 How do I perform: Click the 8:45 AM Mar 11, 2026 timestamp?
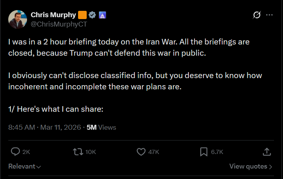(x=44, y=127)
